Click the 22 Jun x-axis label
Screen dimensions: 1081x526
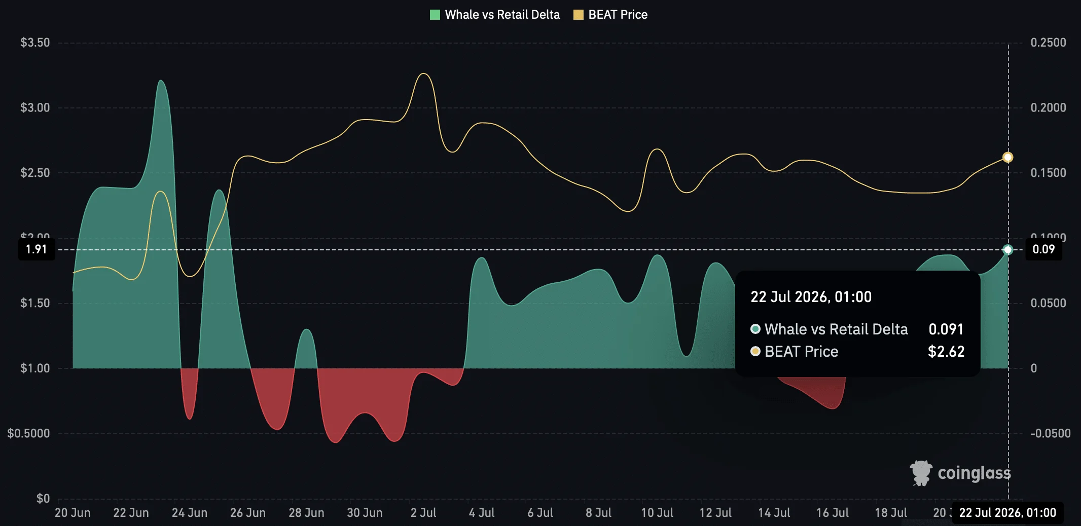click(131, 513)
